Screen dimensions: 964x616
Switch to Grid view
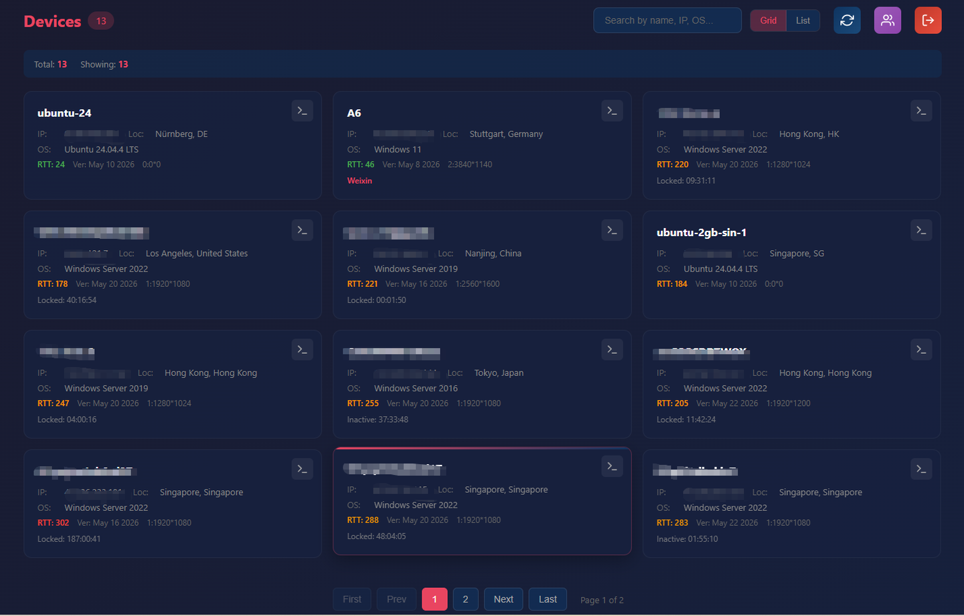click(769, 20)
